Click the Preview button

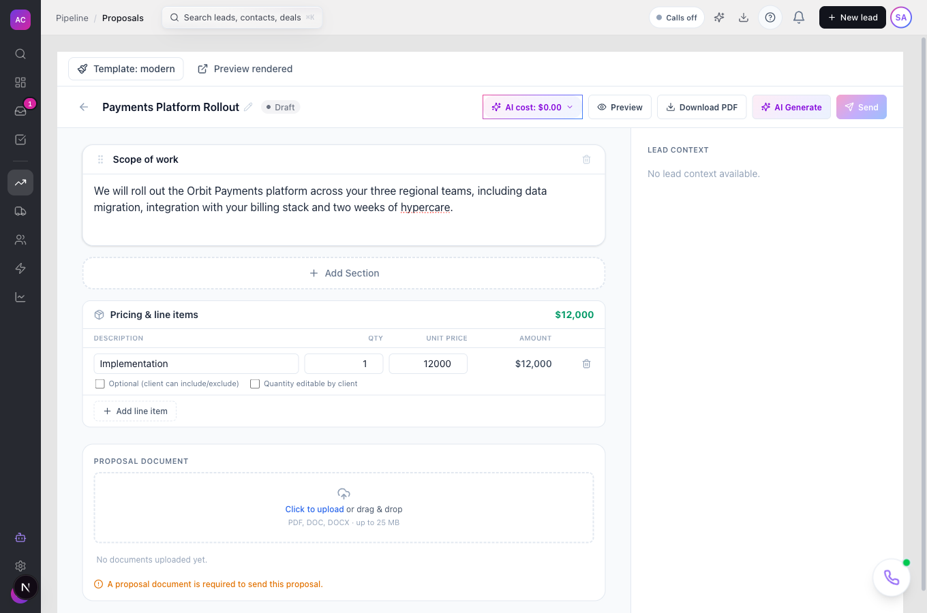(620, 107)
